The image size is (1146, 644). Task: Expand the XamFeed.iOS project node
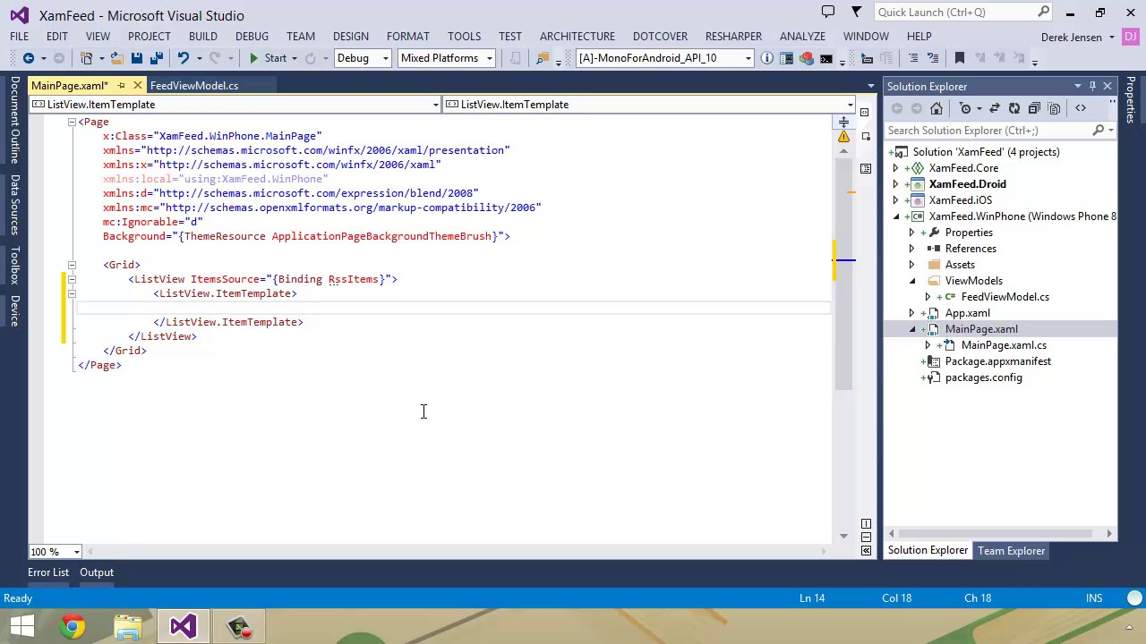coord(895,200)
